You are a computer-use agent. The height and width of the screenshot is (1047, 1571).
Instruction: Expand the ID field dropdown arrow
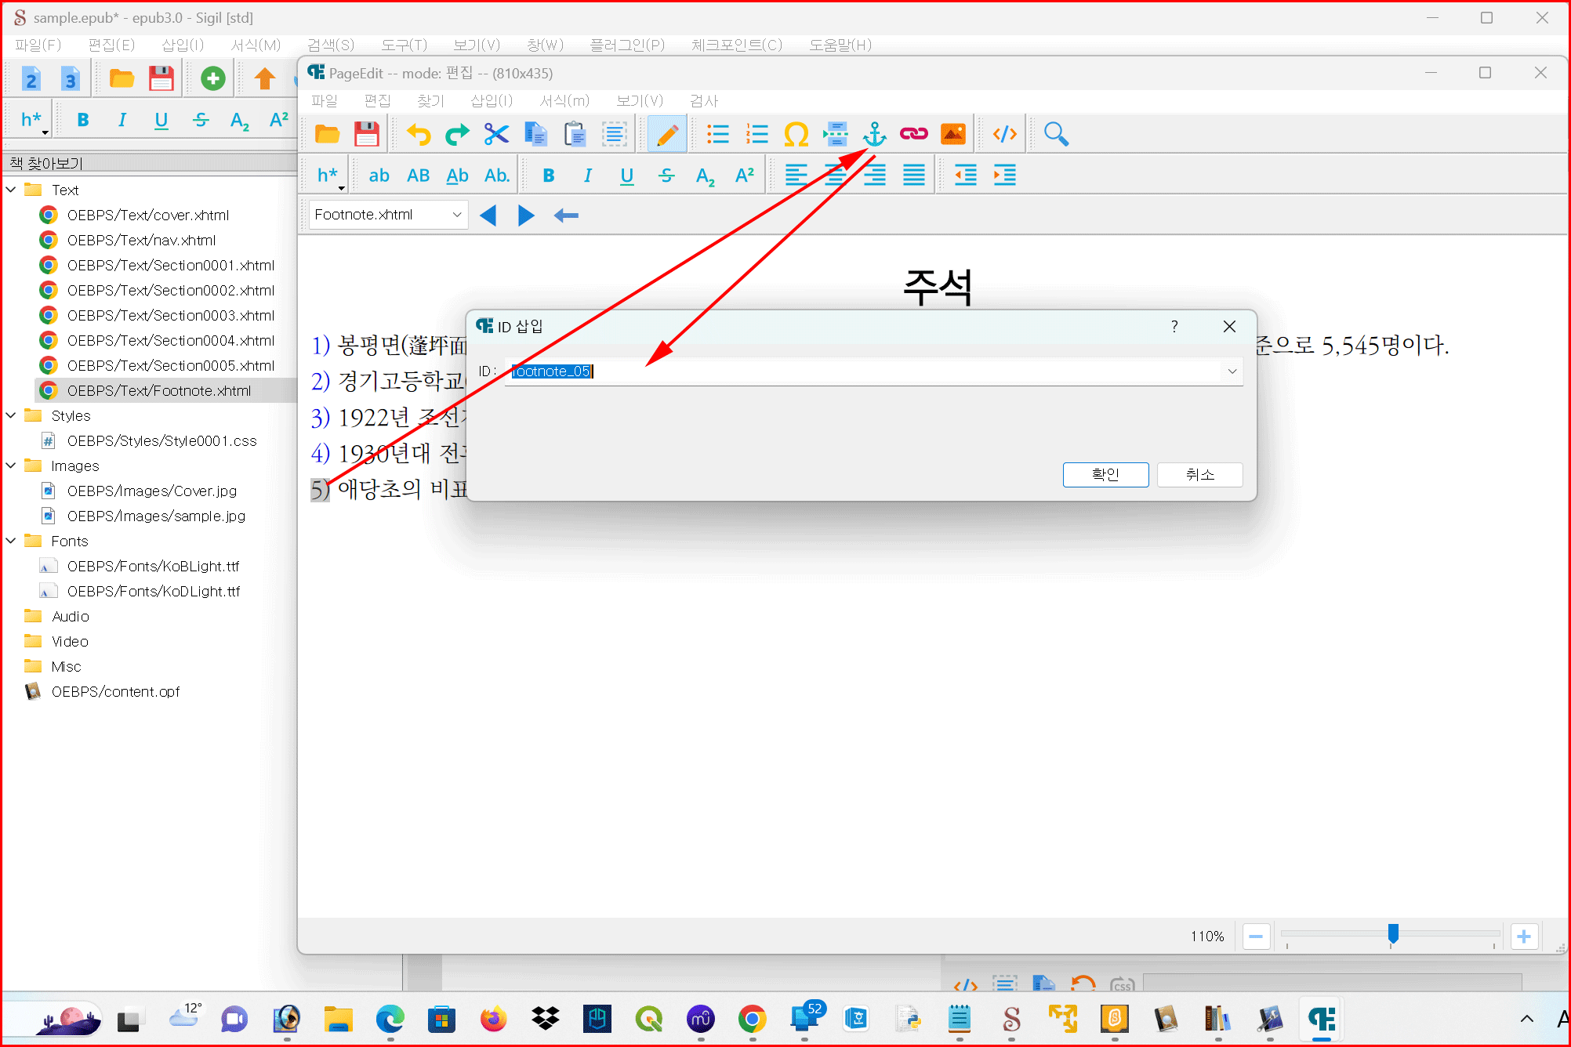1232,371
